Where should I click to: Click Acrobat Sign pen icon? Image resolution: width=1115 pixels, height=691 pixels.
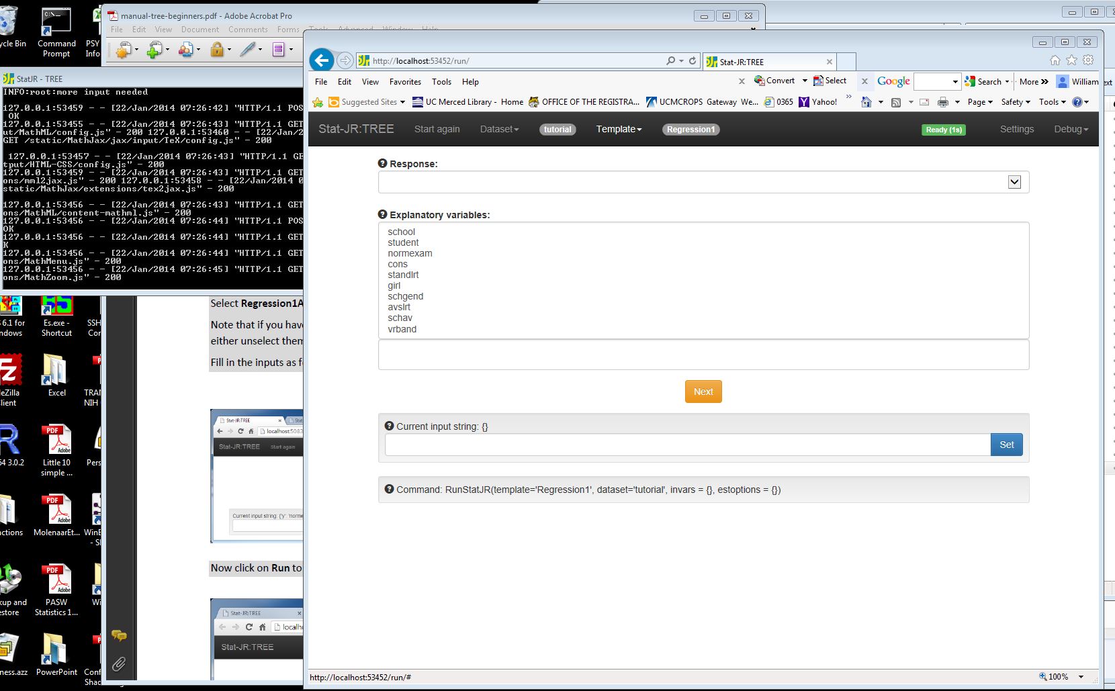247,50
